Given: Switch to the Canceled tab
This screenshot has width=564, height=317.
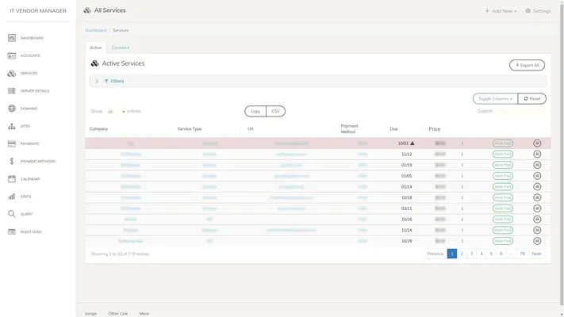Looking at the screenshot, I should 120,48.
